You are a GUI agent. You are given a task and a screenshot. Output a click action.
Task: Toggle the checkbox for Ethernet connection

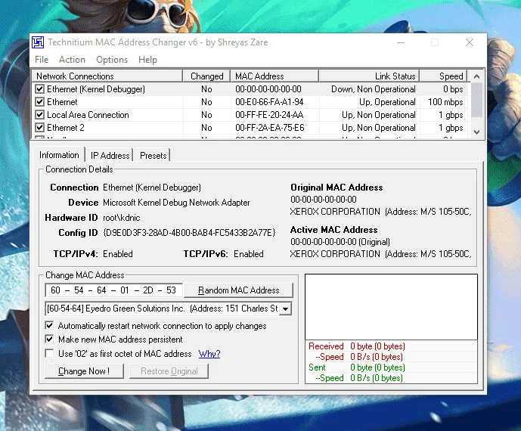tap(39, 101)
